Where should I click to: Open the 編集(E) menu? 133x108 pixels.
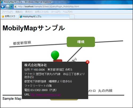coord(19,12)
